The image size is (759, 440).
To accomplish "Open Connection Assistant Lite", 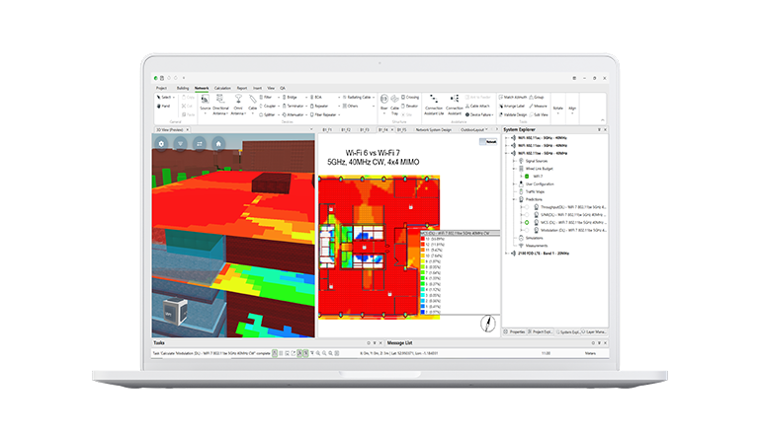I will (x=434, y=105).
